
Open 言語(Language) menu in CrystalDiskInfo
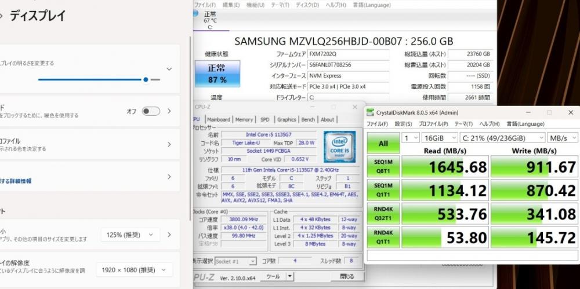[x=372, y=5]
